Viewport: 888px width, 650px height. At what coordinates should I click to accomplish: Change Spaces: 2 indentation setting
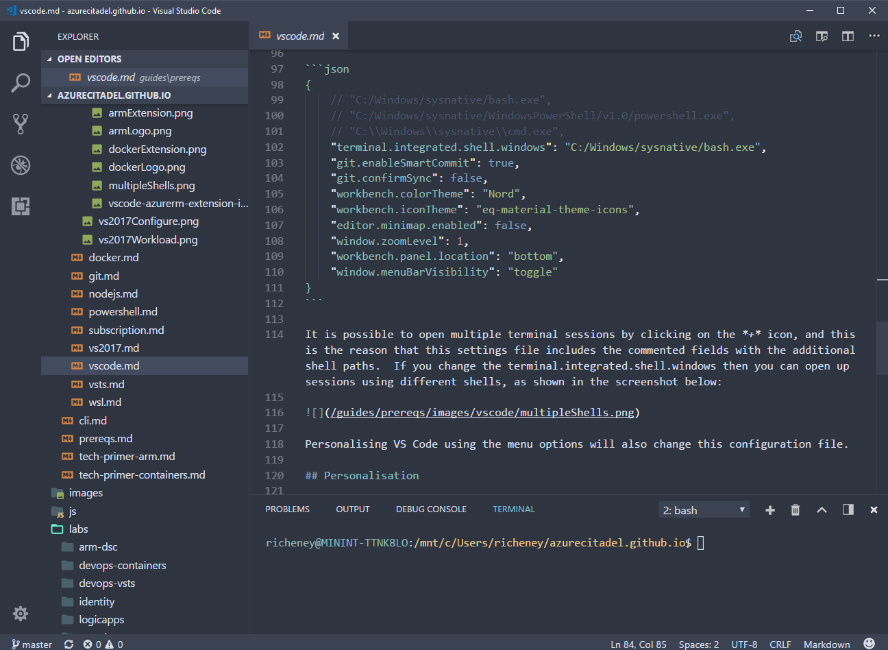699,645
